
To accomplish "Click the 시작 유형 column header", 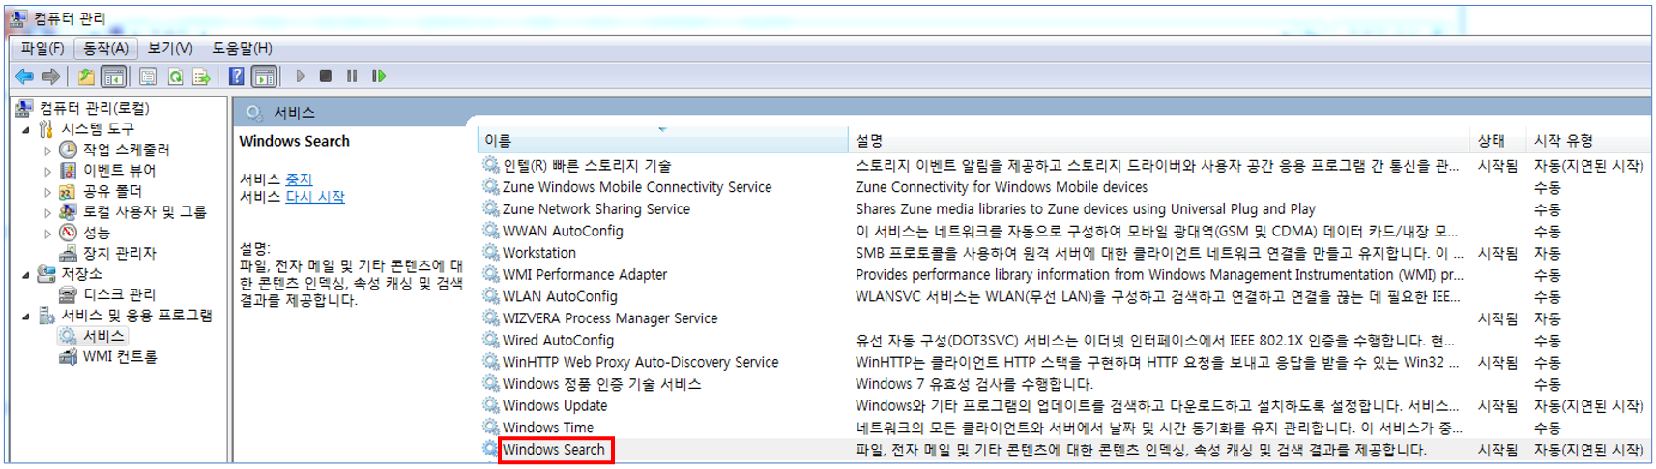I will click(1588, 141).
